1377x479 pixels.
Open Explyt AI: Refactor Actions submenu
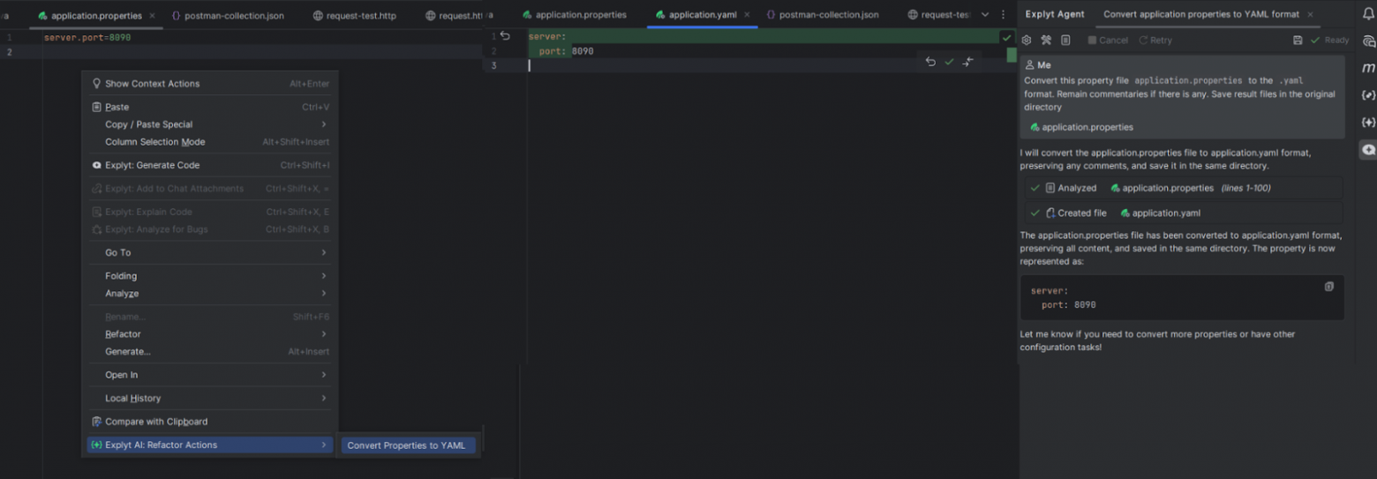[211, 445]
